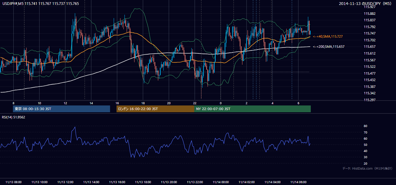
Task: Click the hour 0 tick under price chart
Action: click(221, 103)
